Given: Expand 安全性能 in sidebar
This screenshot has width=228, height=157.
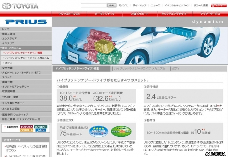Looking at the screenshot, I should coord(26,68).
